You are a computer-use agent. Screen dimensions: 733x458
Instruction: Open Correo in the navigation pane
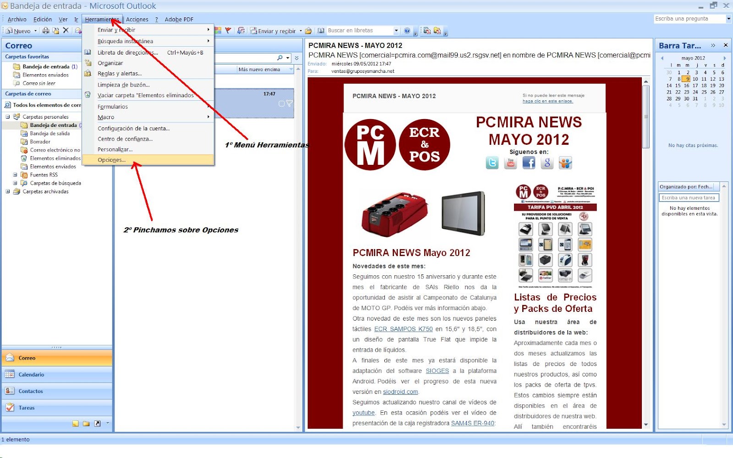(57, 358)
